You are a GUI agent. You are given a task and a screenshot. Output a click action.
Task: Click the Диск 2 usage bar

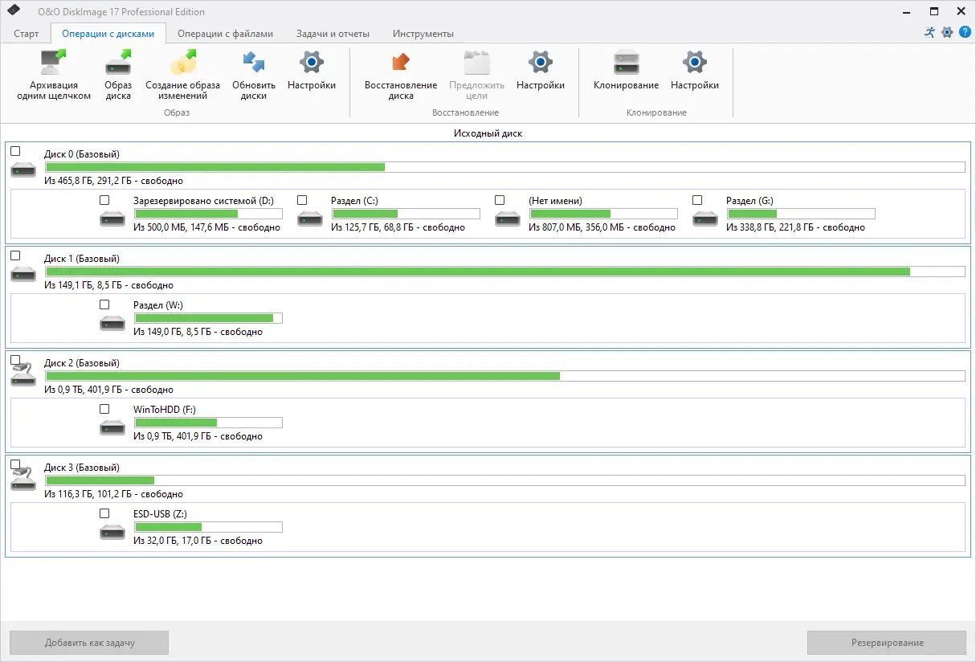click(505, 376)
